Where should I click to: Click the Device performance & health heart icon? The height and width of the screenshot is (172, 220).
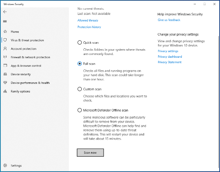pos(5,83)
